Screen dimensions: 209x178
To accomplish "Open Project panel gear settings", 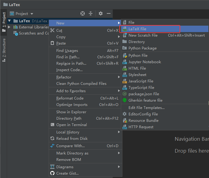I will 101,13.
